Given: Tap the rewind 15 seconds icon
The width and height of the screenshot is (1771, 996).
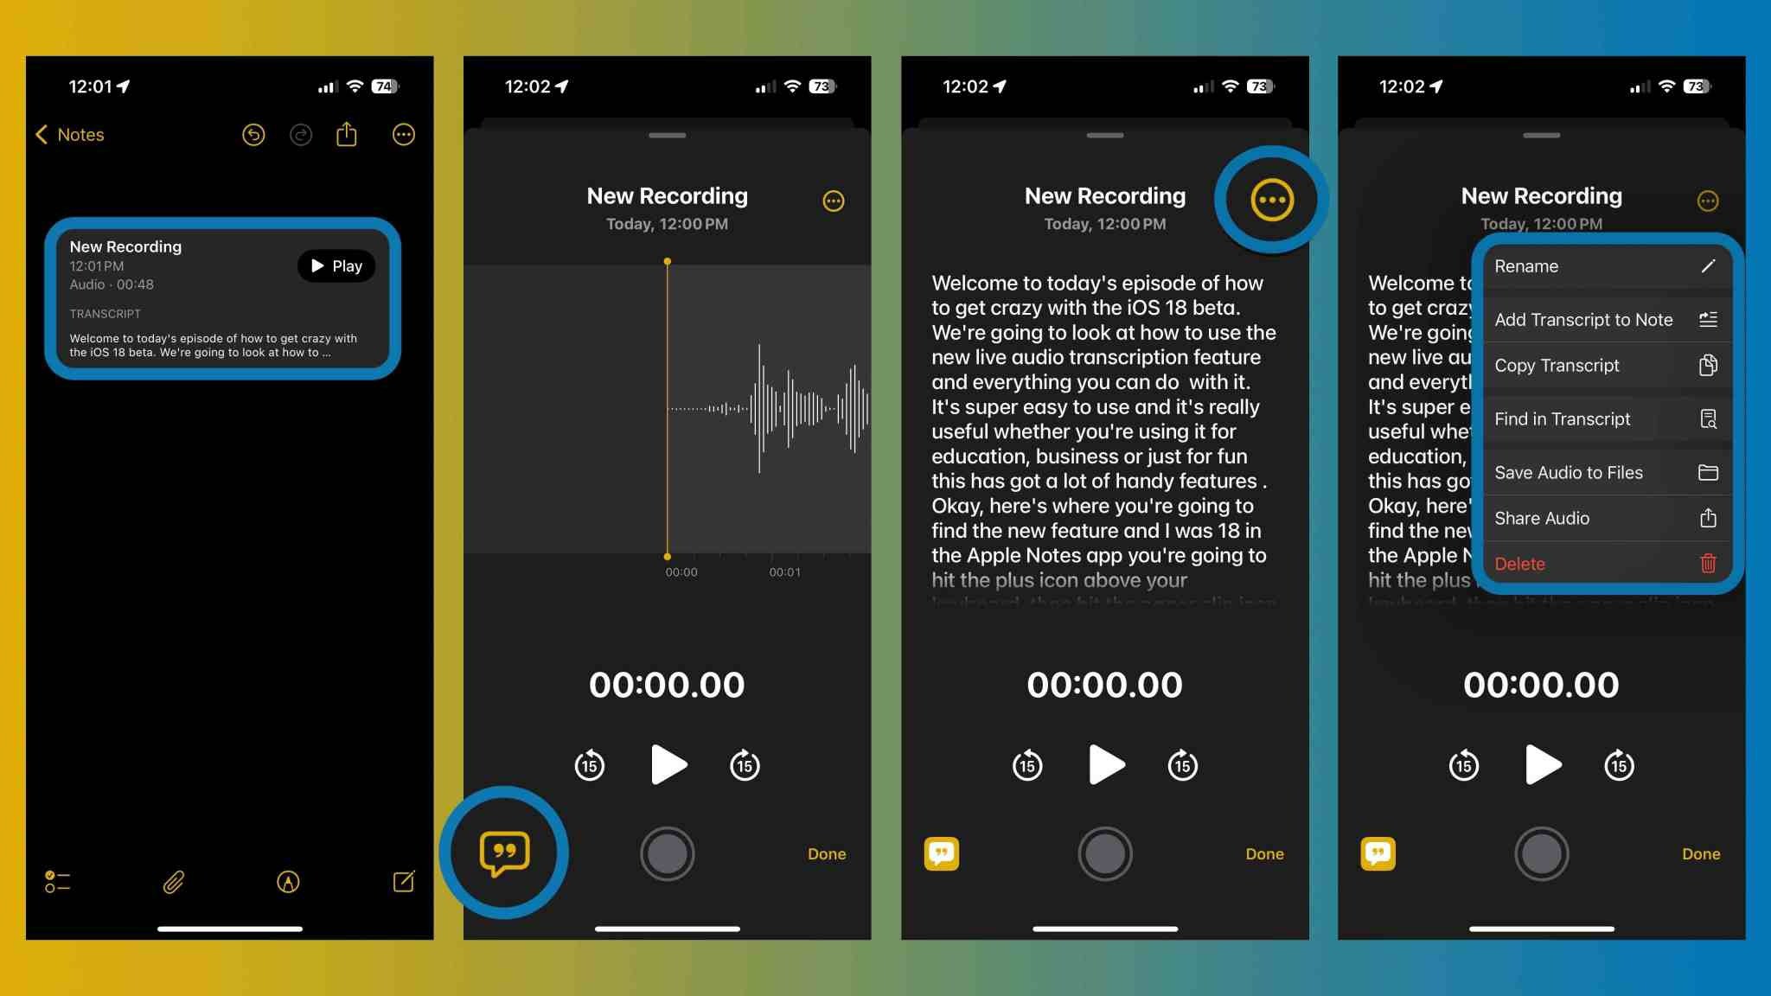Looking at the screenshot, I should [x=587, y=765].
